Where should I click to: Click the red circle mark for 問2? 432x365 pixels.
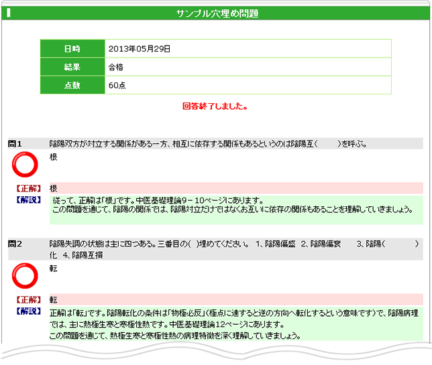pyautogui.click(x=25, y=276)
